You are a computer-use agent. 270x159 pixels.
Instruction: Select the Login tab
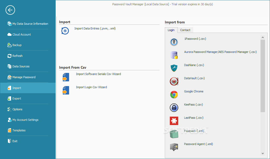click(171, 30)
